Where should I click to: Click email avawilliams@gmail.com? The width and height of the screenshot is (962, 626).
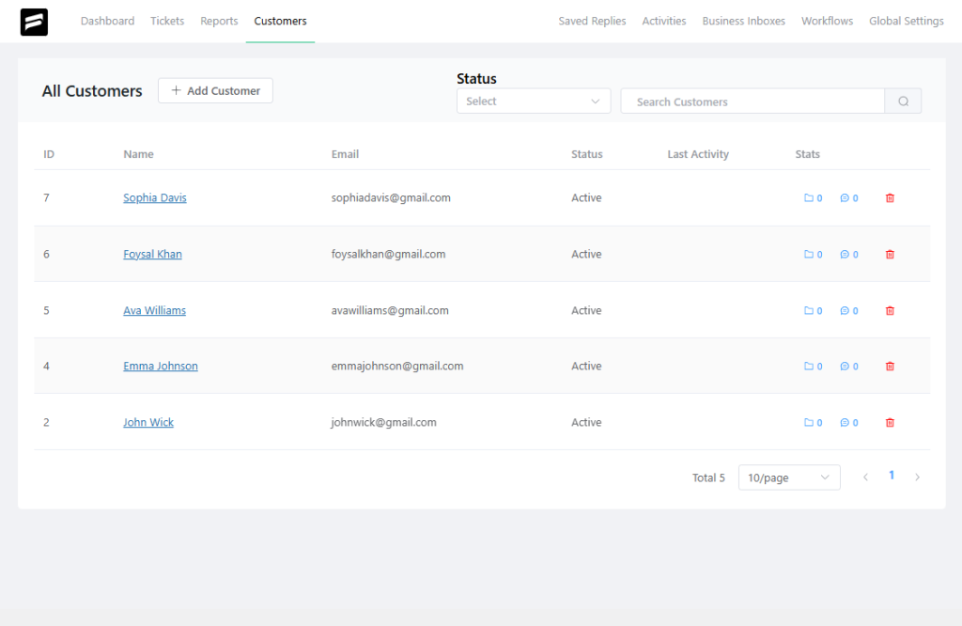[x=390, y=310]
